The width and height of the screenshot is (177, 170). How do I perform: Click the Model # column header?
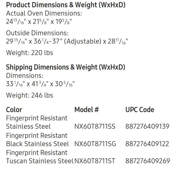pos(87,110)
